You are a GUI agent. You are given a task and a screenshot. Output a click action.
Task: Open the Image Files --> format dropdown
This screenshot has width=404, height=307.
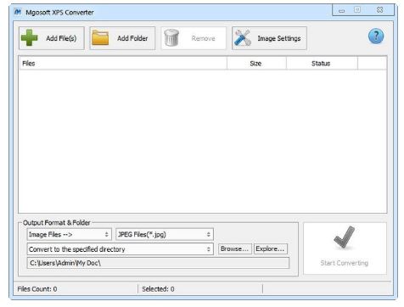coord(70,234)
